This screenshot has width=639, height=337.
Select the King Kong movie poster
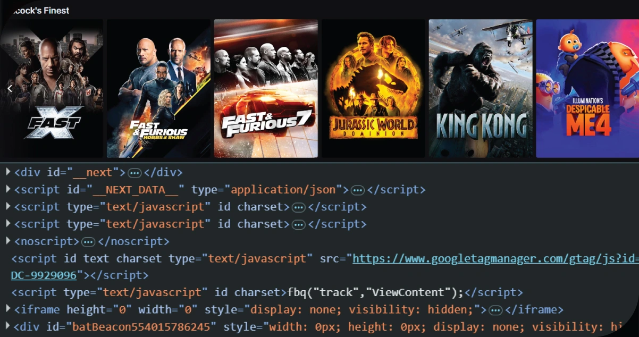coord(480,88)
